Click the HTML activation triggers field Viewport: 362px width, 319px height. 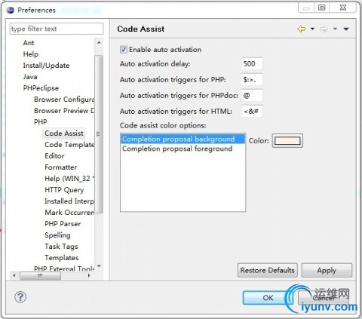click(252, 111)
